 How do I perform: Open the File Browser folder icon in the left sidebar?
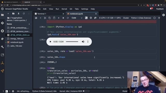coord(2,15)
